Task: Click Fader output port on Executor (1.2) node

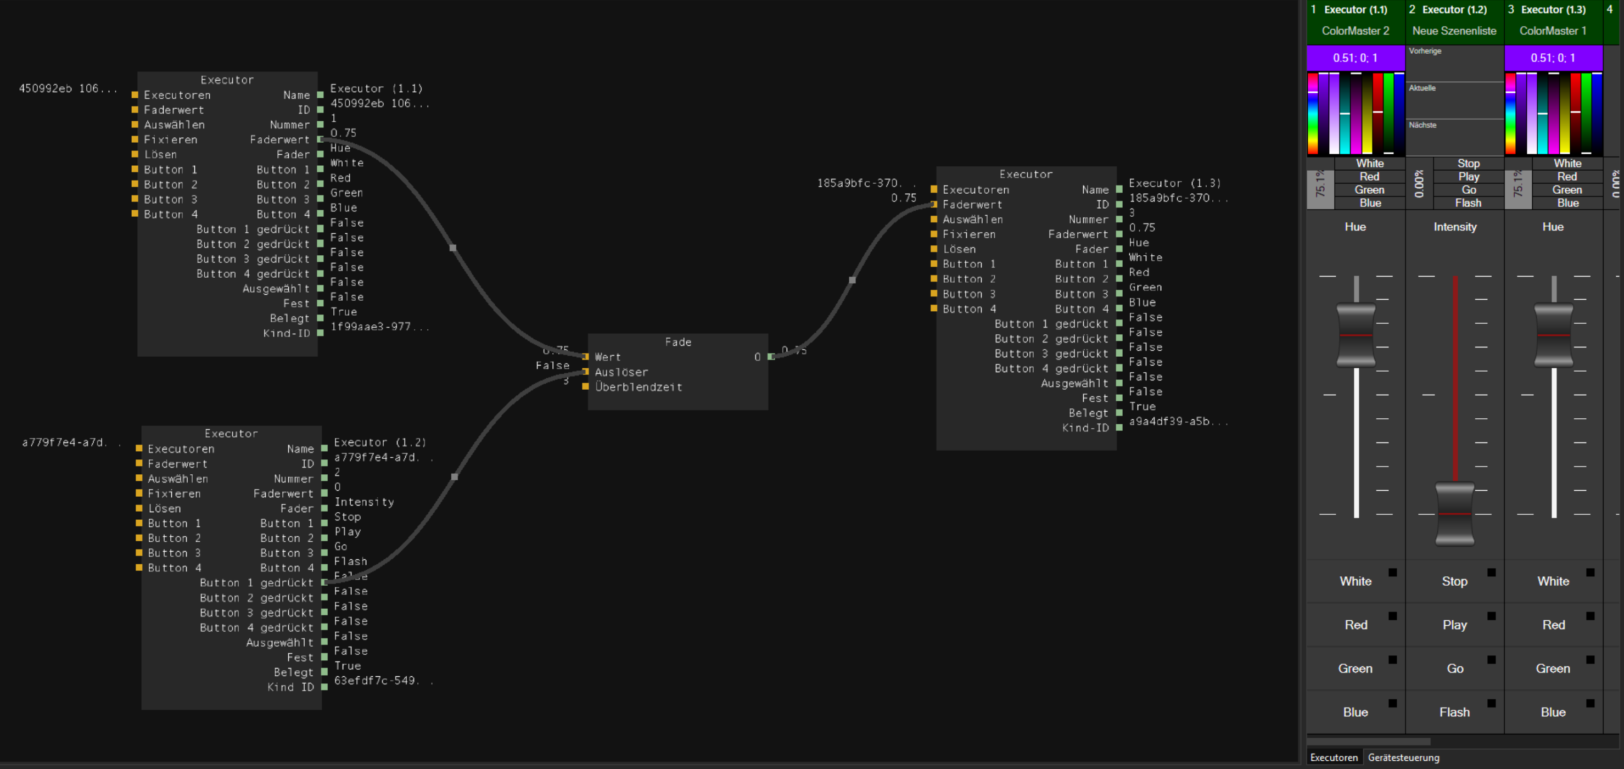Action: [x=324, y=508]
